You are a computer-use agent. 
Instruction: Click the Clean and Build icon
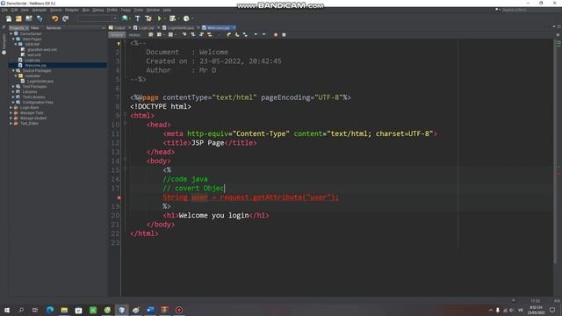point(148,18)
